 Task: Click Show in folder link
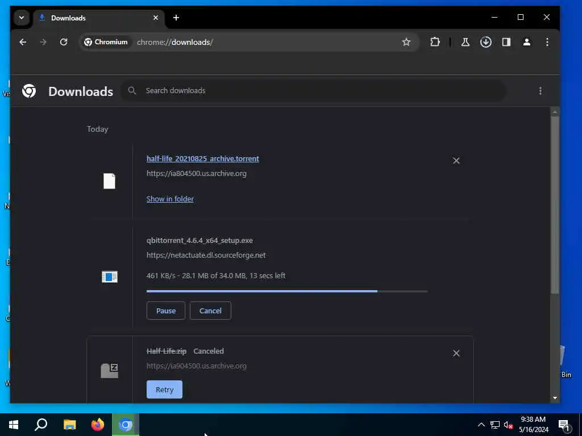click(x=170, y=199)
